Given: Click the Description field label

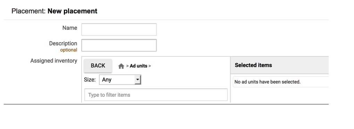Looking at the screenshot, I should (63, 43).
